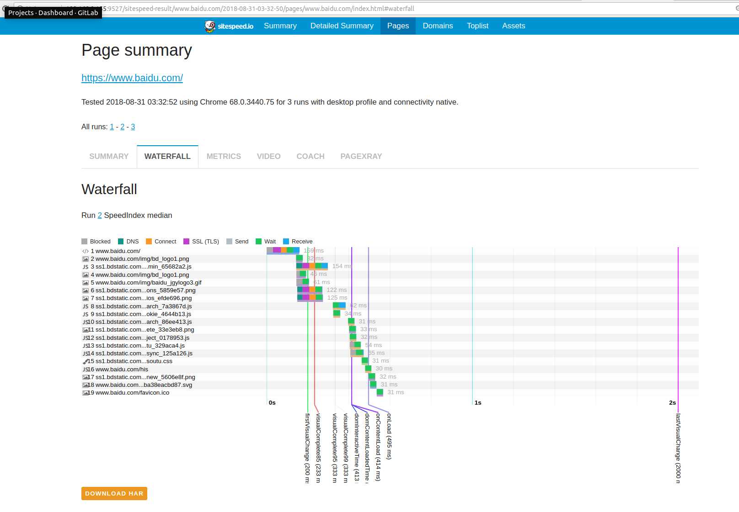This screenshot has width=739, height=512.
Task: Click JS icon for okie_4644b13.js row
Action: [86, 314]
